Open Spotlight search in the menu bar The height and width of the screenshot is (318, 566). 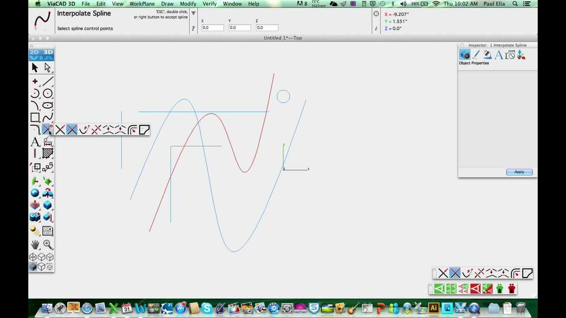515,4
